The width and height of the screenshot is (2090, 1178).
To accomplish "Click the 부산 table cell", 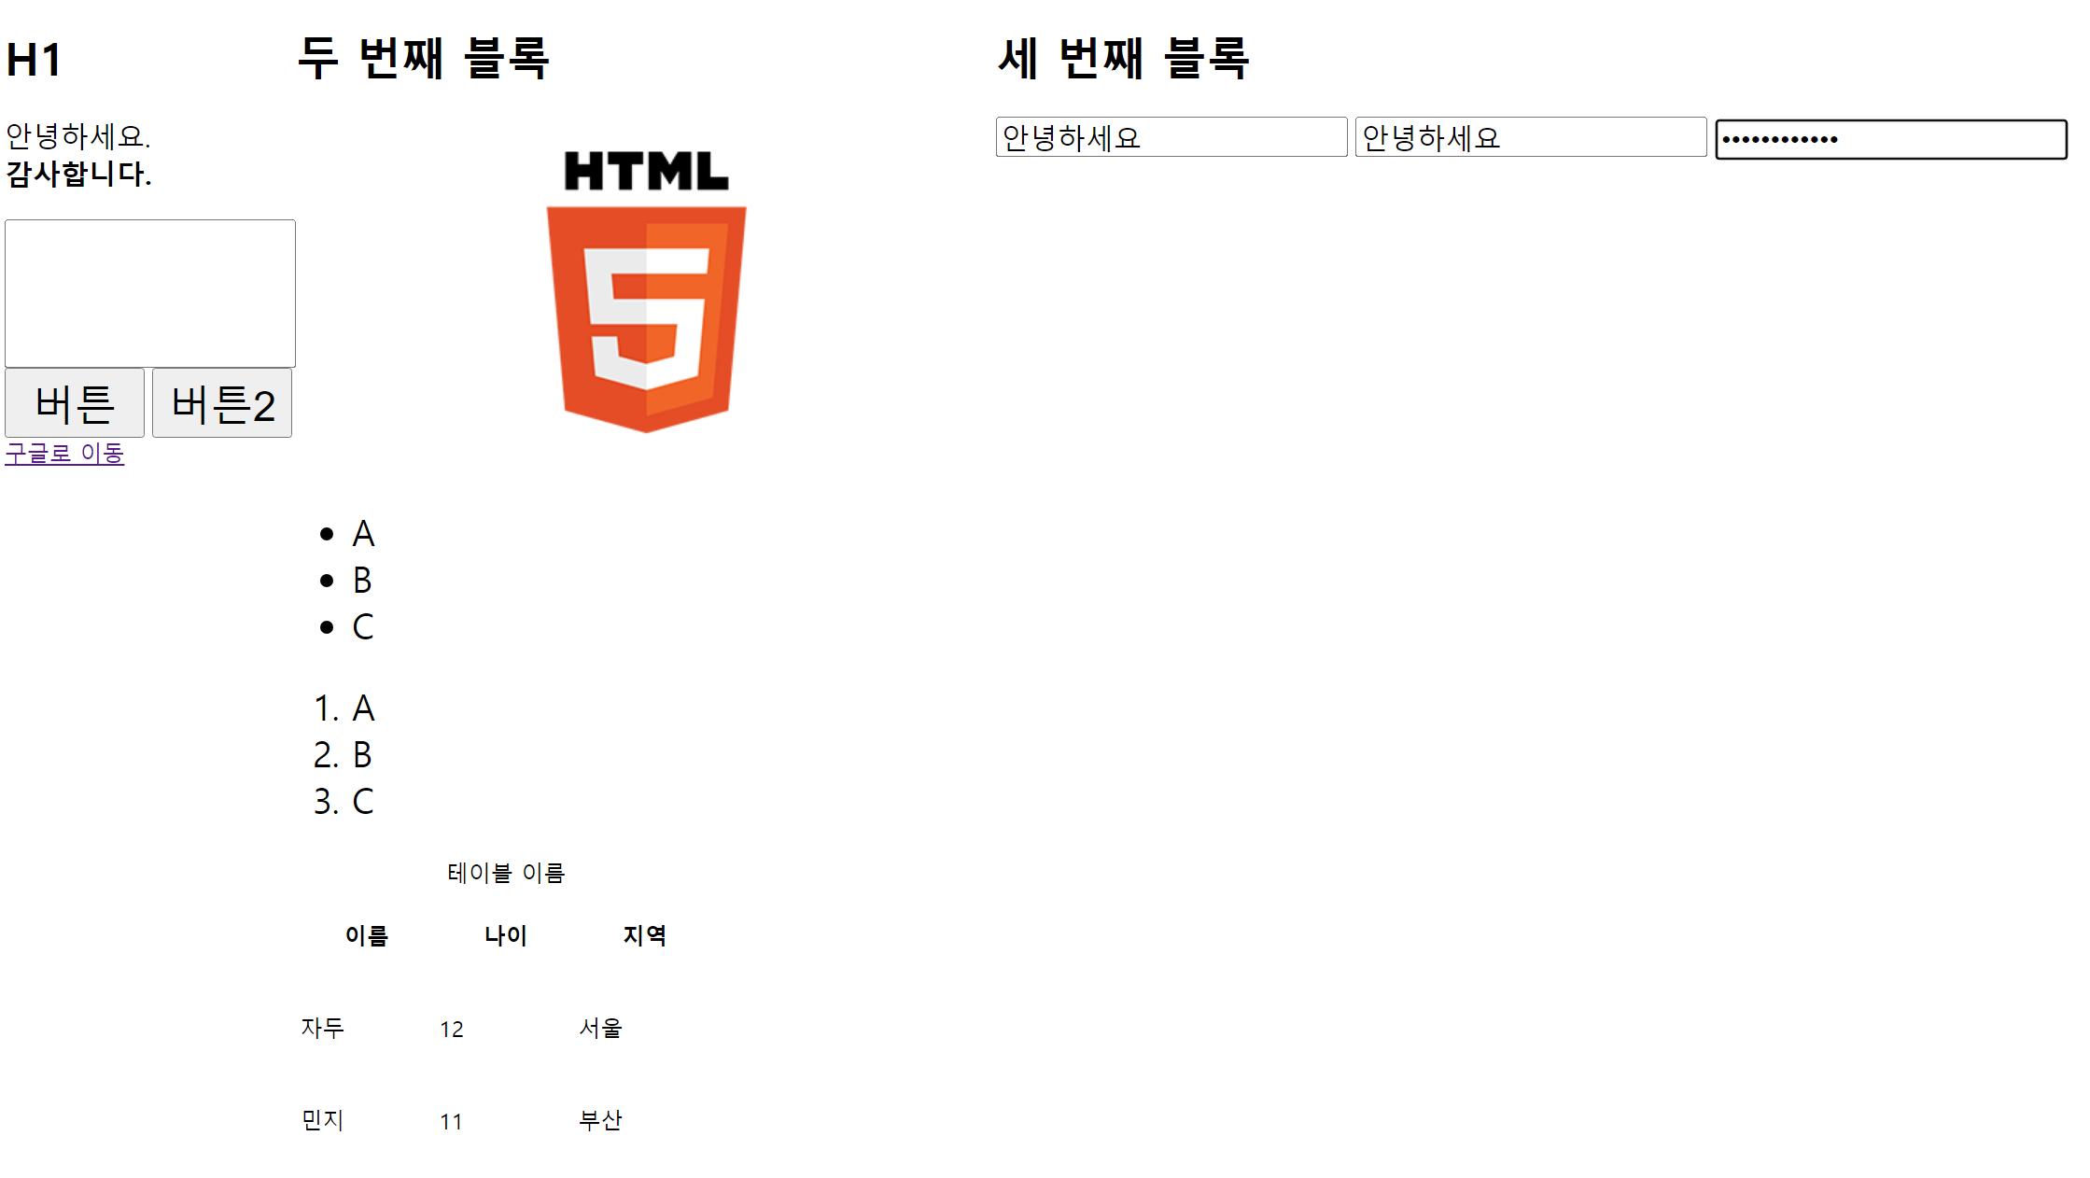I will pos(600,1120).
